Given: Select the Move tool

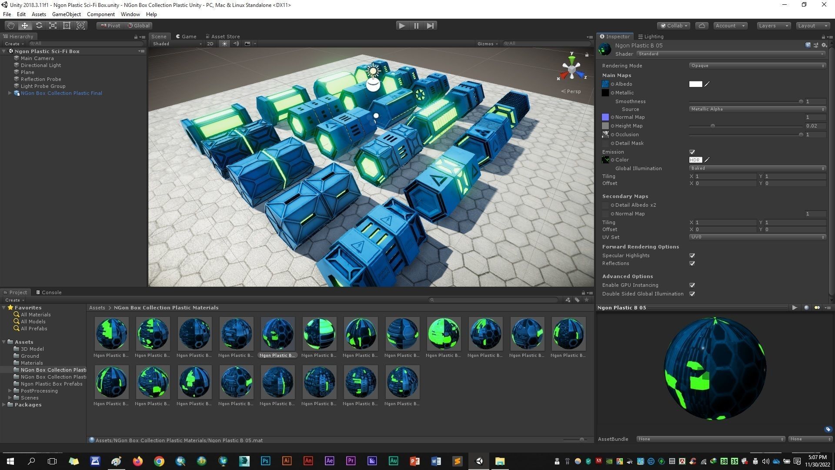Looking at the screenshot, I should [25, 26].
